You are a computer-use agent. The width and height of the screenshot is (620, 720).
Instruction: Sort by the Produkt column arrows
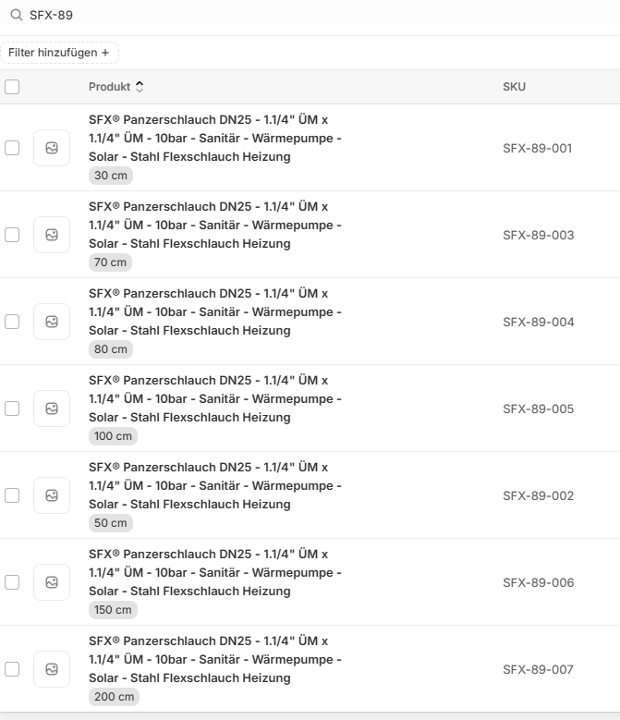(140, 87)
